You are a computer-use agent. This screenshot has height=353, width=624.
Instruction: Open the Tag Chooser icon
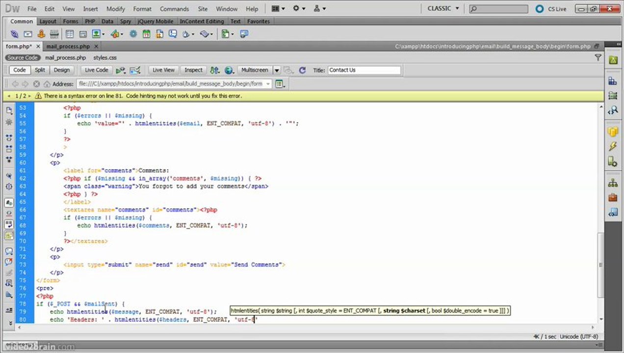pos(244,34)
